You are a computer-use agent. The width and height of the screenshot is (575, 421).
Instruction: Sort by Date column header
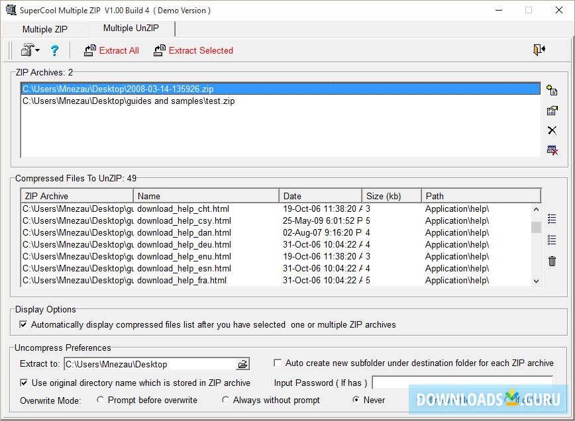click(x=321, y=196)
